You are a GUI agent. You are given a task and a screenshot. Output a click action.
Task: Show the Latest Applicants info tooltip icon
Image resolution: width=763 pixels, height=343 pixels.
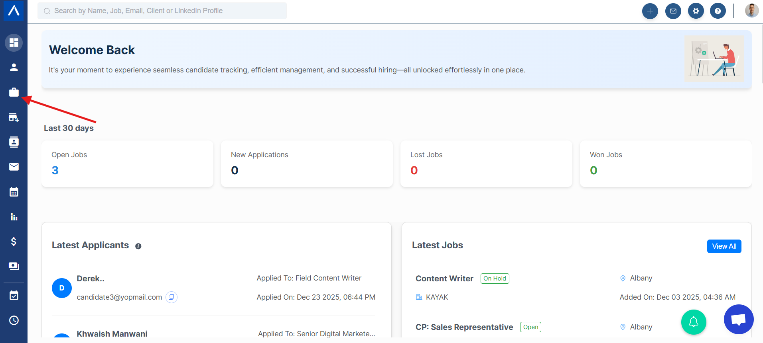pyautogui.click(x=138, y=246)
